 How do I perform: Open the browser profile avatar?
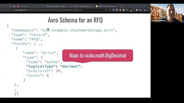click(x=145, y=10)
